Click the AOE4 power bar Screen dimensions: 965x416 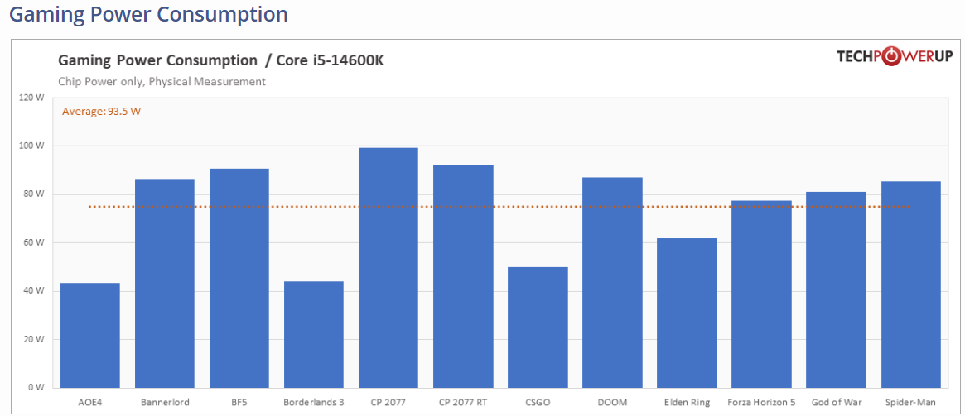(89, 336)
